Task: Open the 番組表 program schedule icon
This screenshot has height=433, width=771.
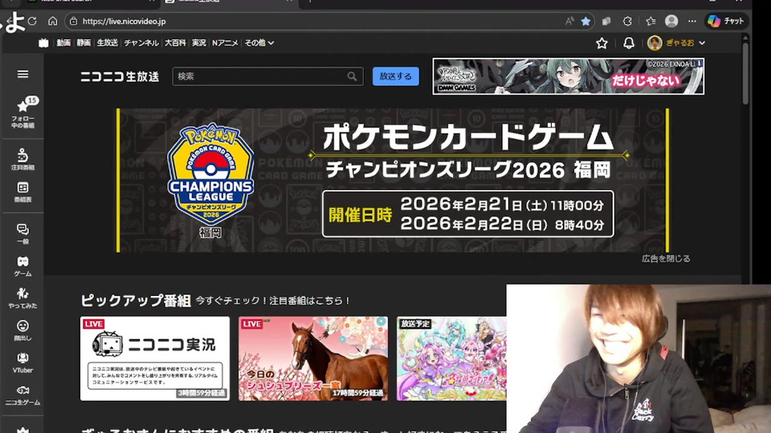Action: pos(22,192)
